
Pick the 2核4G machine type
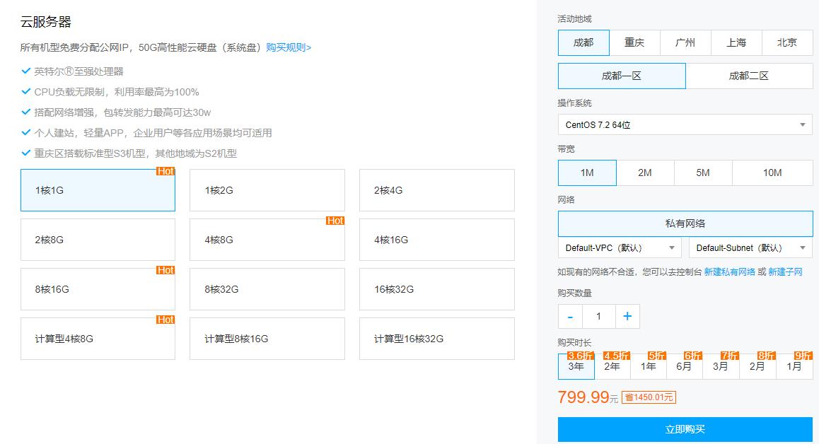pos(436,190)
